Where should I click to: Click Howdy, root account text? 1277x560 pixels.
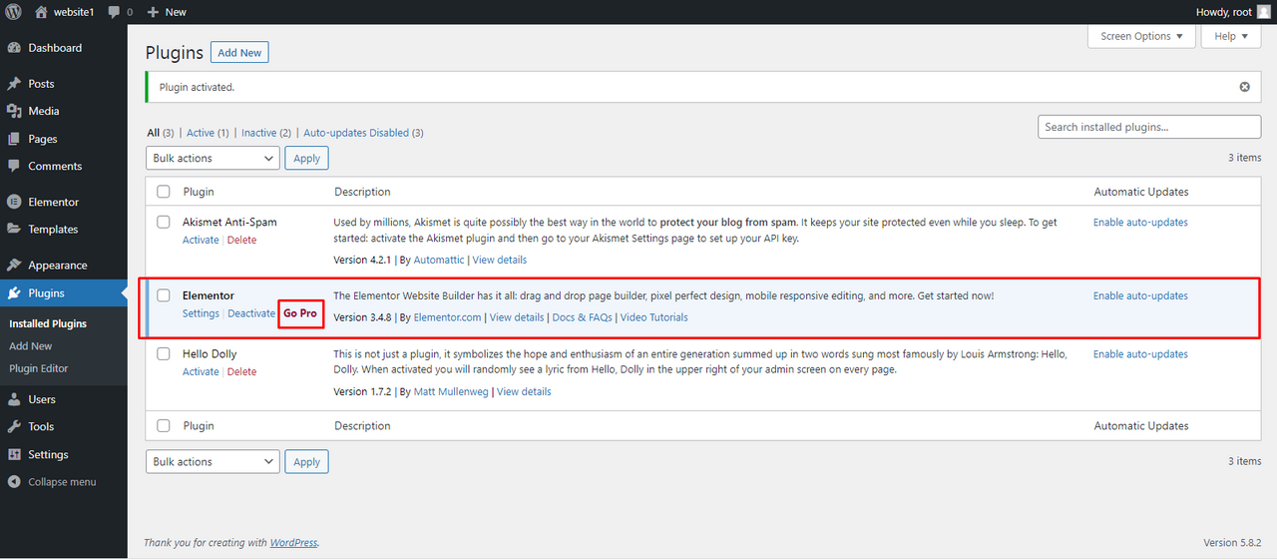click(x=1222, y=12)
